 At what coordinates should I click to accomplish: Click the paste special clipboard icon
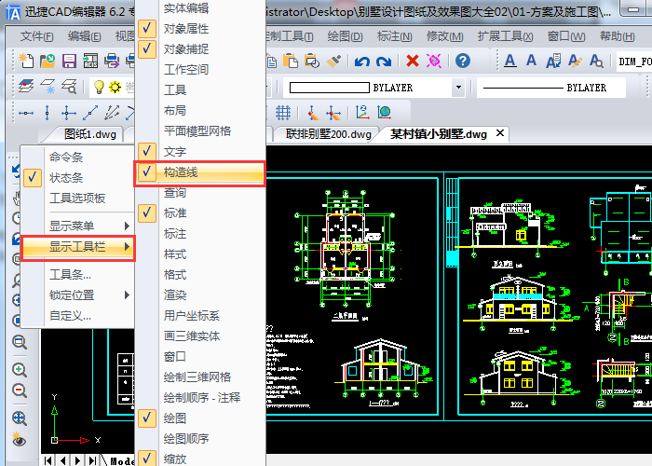311,61
